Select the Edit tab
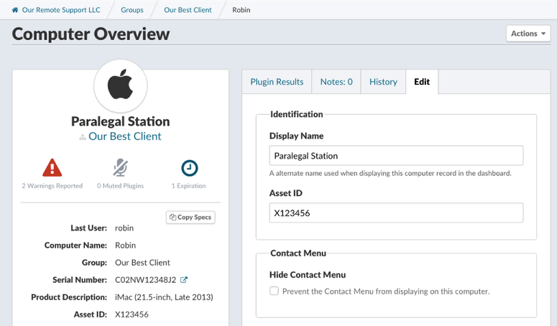This screenshot has height=326, width=557. point(422,82)
